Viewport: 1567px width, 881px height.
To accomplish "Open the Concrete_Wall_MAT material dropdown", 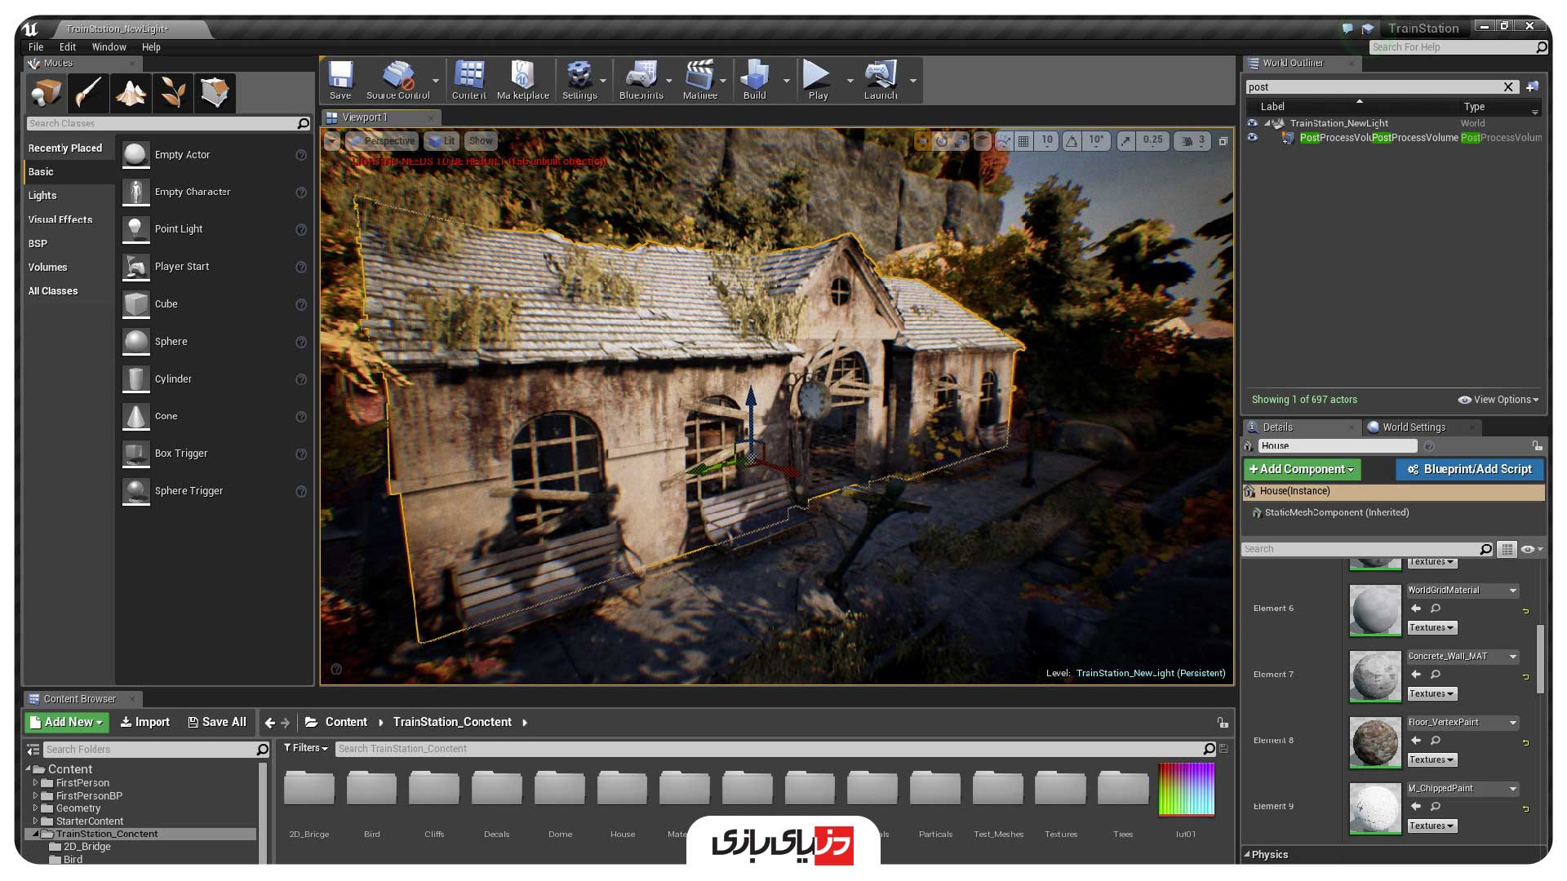I will pos(1513,657).
